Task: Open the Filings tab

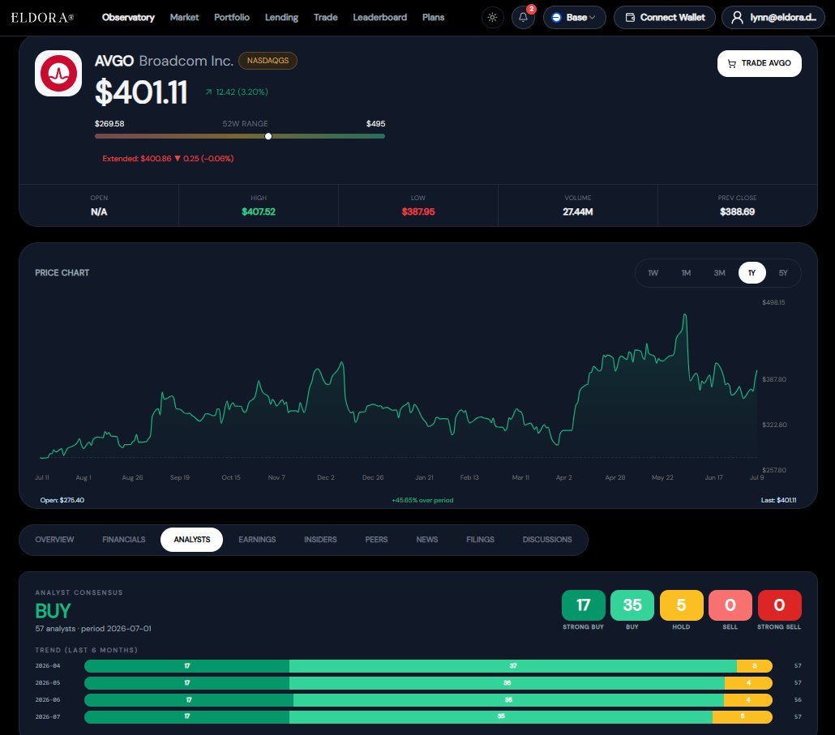Action: [x=481, y=540]
